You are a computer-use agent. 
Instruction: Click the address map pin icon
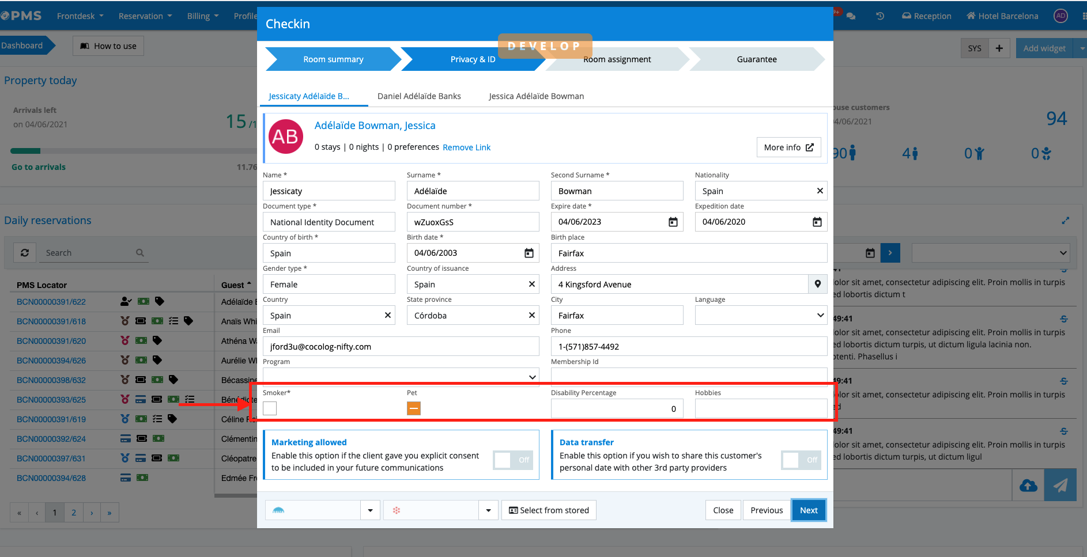(x=817, y=284)
